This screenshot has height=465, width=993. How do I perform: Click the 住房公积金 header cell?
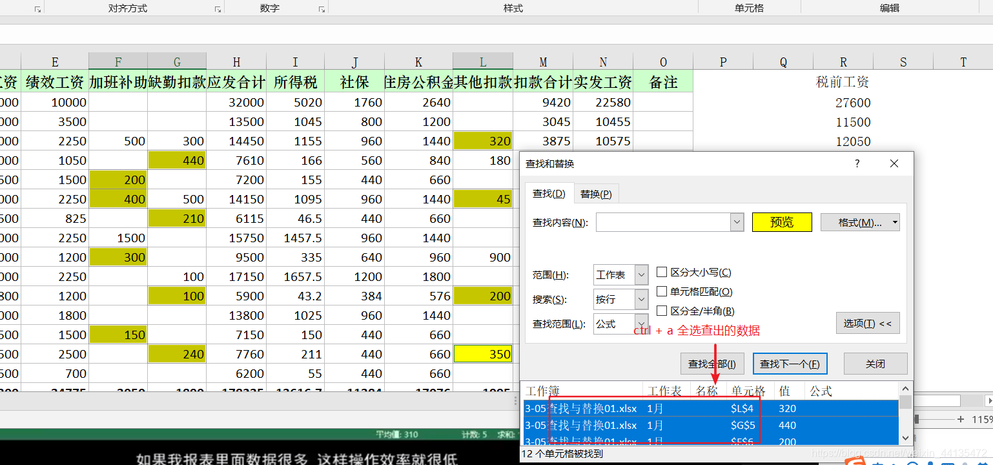[418, 81]
